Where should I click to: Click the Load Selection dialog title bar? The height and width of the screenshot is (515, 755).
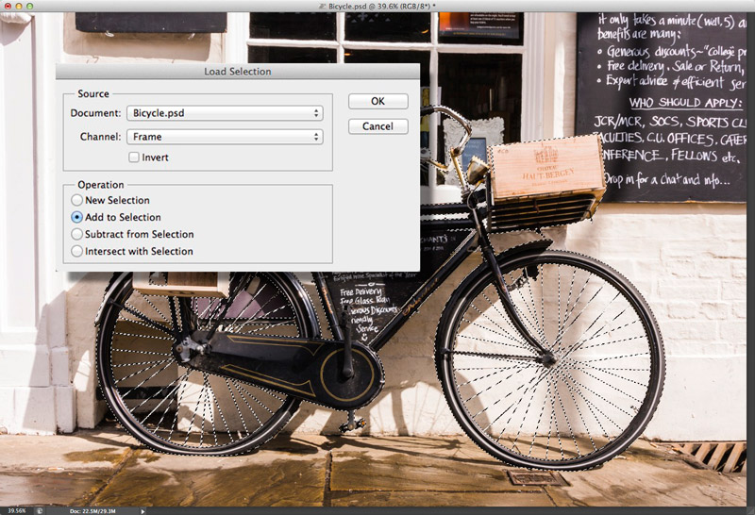237,72
